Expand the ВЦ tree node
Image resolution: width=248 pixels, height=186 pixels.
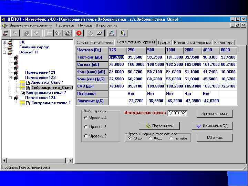4,42
